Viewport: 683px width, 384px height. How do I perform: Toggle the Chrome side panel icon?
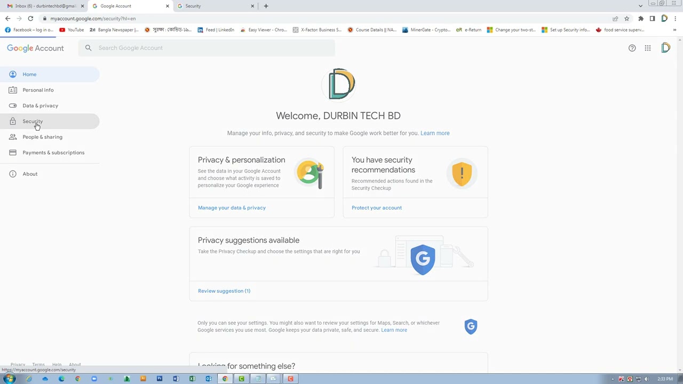[x=652, y=19]
